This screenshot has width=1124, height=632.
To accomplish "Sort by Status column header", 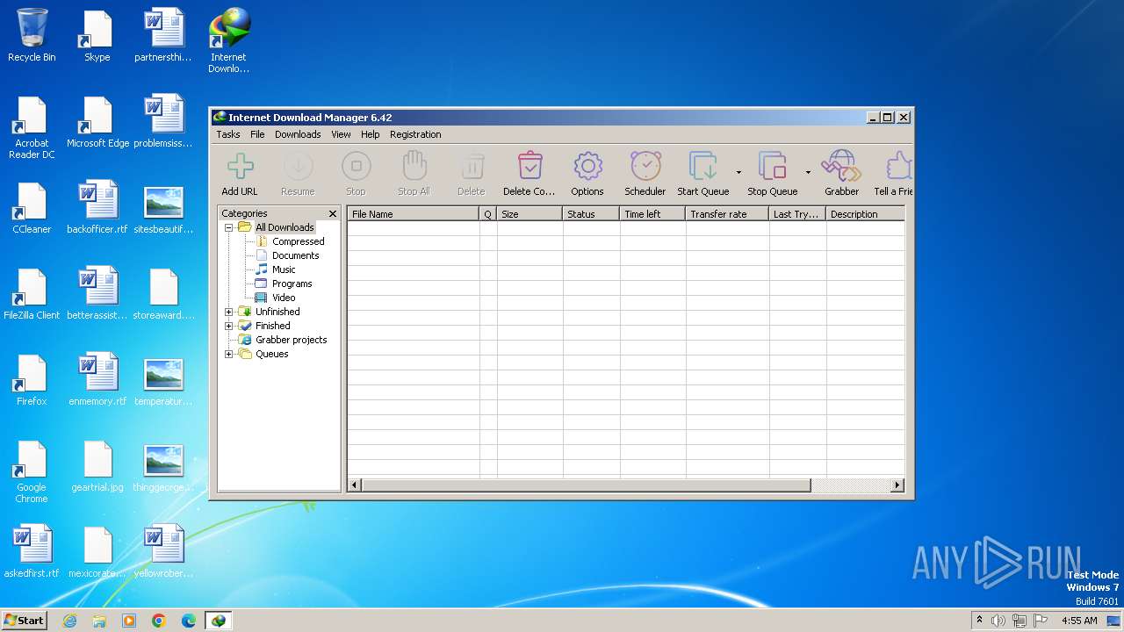I will tap(591, 214).
